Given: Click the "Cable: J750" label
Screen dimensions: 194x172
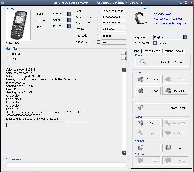Looking at the screenshot, I should pos(13,43).
